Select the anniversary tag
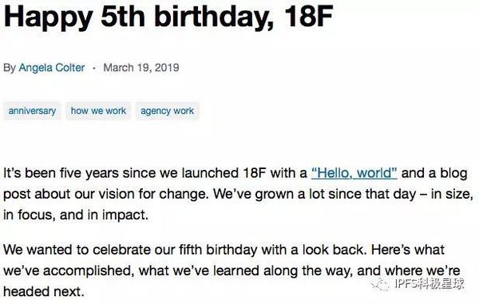The height and width of the screenshot is (304, 479). coord(32,111)
